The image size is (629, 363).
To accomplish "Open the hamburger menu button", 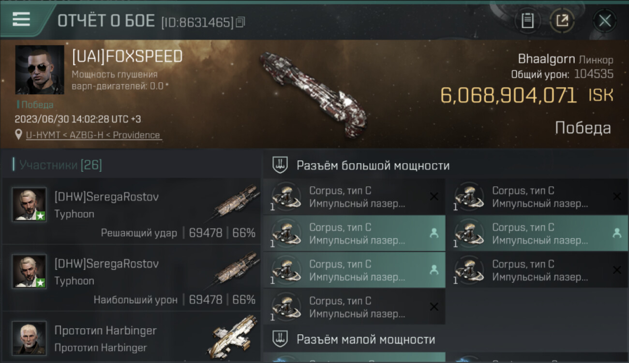I will [x=21, y=19].
